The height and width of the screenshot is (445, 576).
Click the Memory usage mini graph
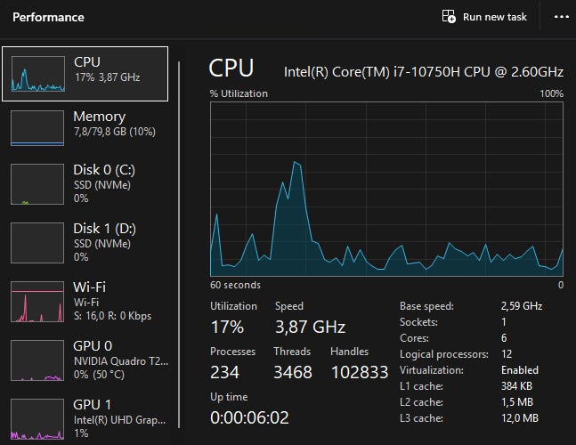point(37,128)
